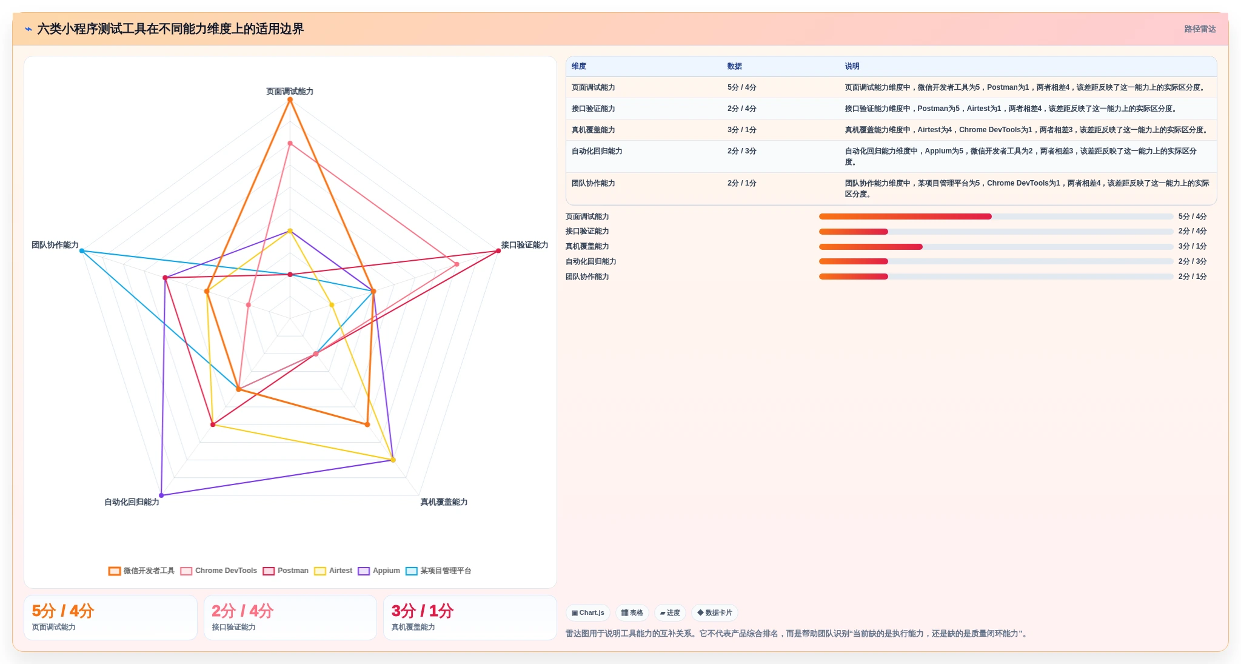Click the 真机覆盖能力 progress bar
1241x664 pixels.
pyautogui.click(x=996, y=247)
